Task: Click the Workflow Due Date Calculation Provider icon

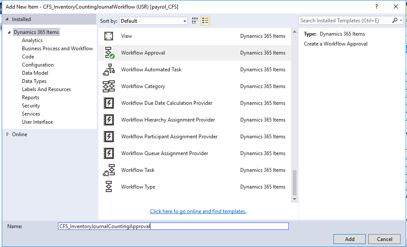Action: tap(109, 103)
